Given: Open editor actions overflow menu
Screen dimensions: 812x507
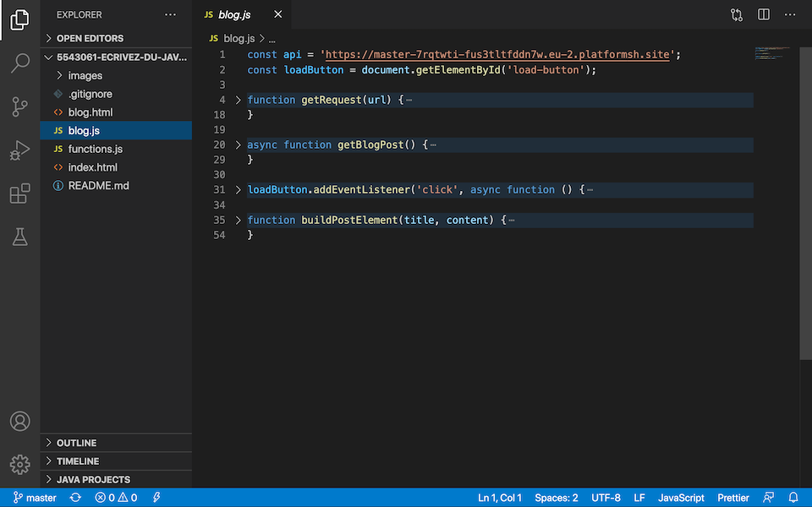Looking at the screenshot, I should tap(790, 14).
